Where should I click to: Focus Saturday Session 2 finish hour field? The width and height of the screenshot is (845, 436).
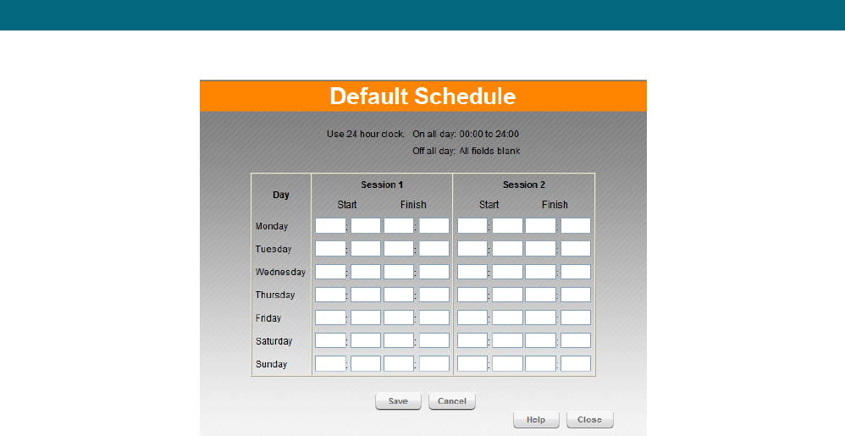540,340
